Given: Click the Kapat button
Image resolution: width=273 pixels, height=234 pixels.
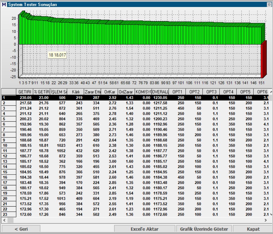Looking at the screenshot, I should pyautogui.click(x=253, y=229).
